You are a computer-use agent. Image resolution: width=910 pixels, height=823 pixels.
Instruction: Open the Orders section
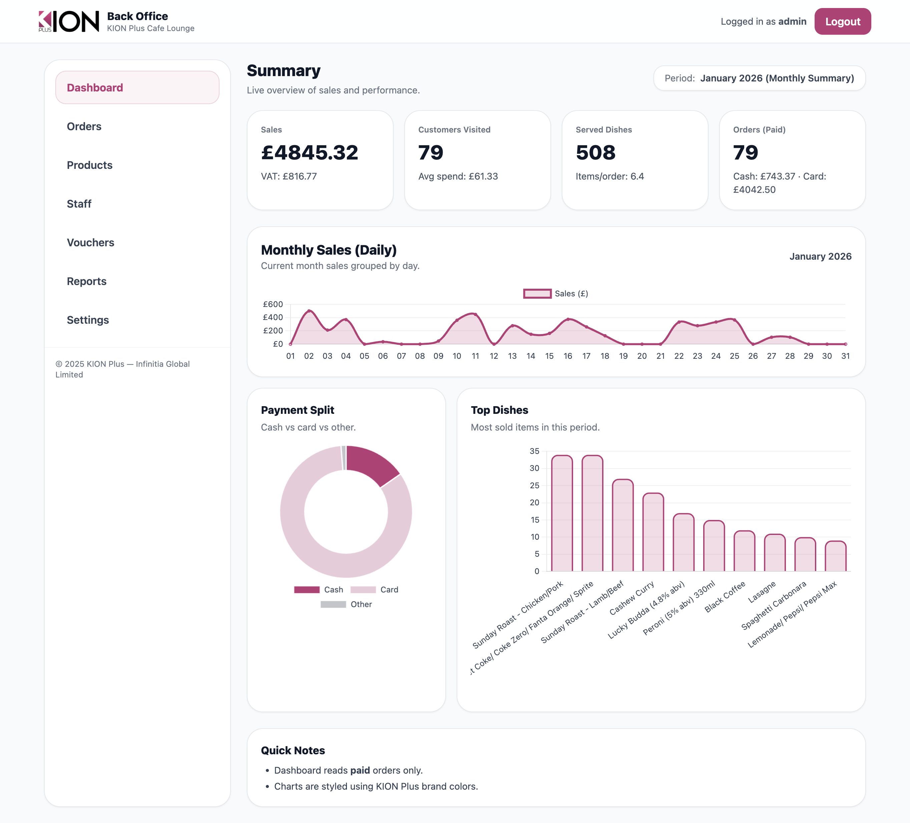(x=84, y=126)
